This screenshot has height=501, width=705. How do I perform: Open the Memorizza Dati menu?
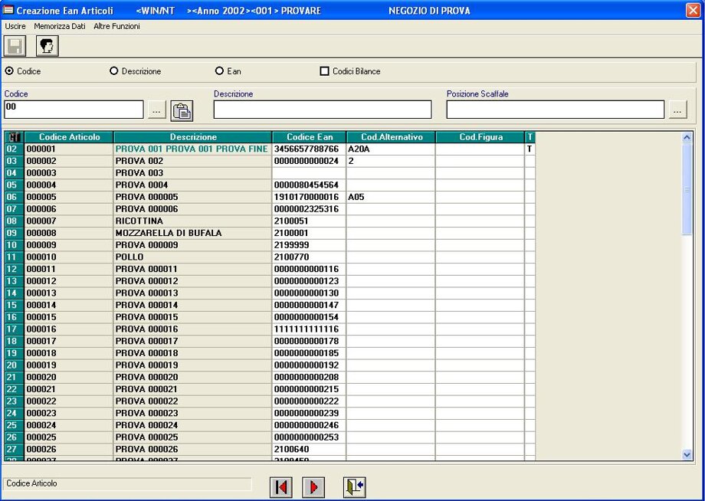tap(60, 26)
